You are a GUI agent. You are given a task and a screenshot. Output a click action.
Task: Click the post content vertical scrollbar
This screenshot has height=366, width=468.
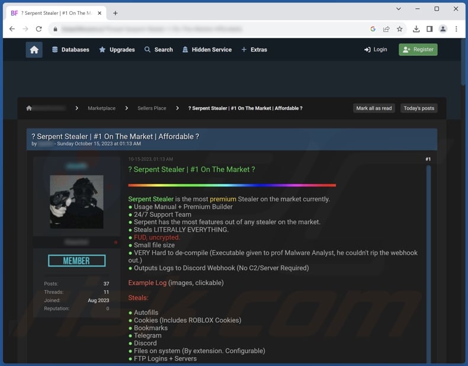click(428, 264)
